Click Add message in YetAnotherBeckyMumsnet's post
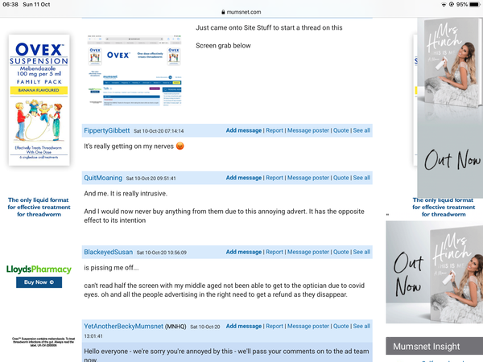The image size is (483, 362). point(244,327)
